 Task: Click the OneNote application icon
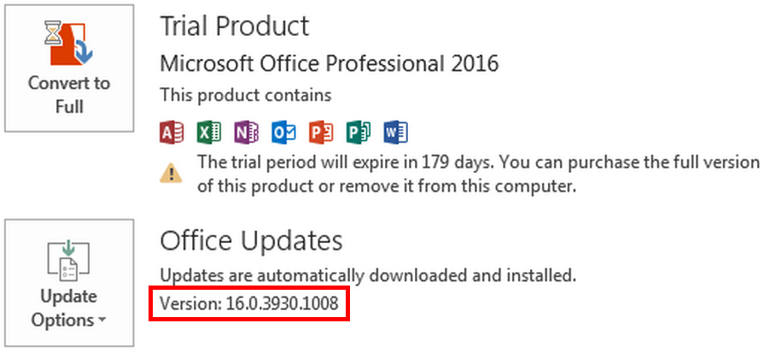click(x=247, y=132)
